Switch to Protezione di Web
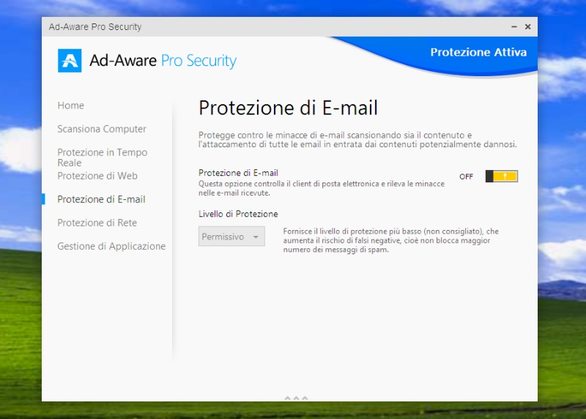Image resolution: width=586 pixels, height=419 pixels. (97, 176)
